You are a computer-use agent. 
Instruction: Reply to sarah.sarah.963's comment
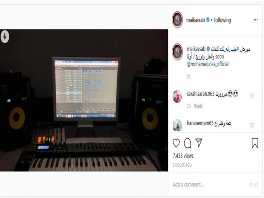(x=198, y=106)
